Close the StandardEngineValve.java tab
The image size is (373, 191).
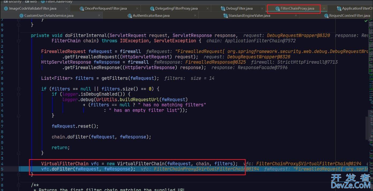tap(296, 16)
